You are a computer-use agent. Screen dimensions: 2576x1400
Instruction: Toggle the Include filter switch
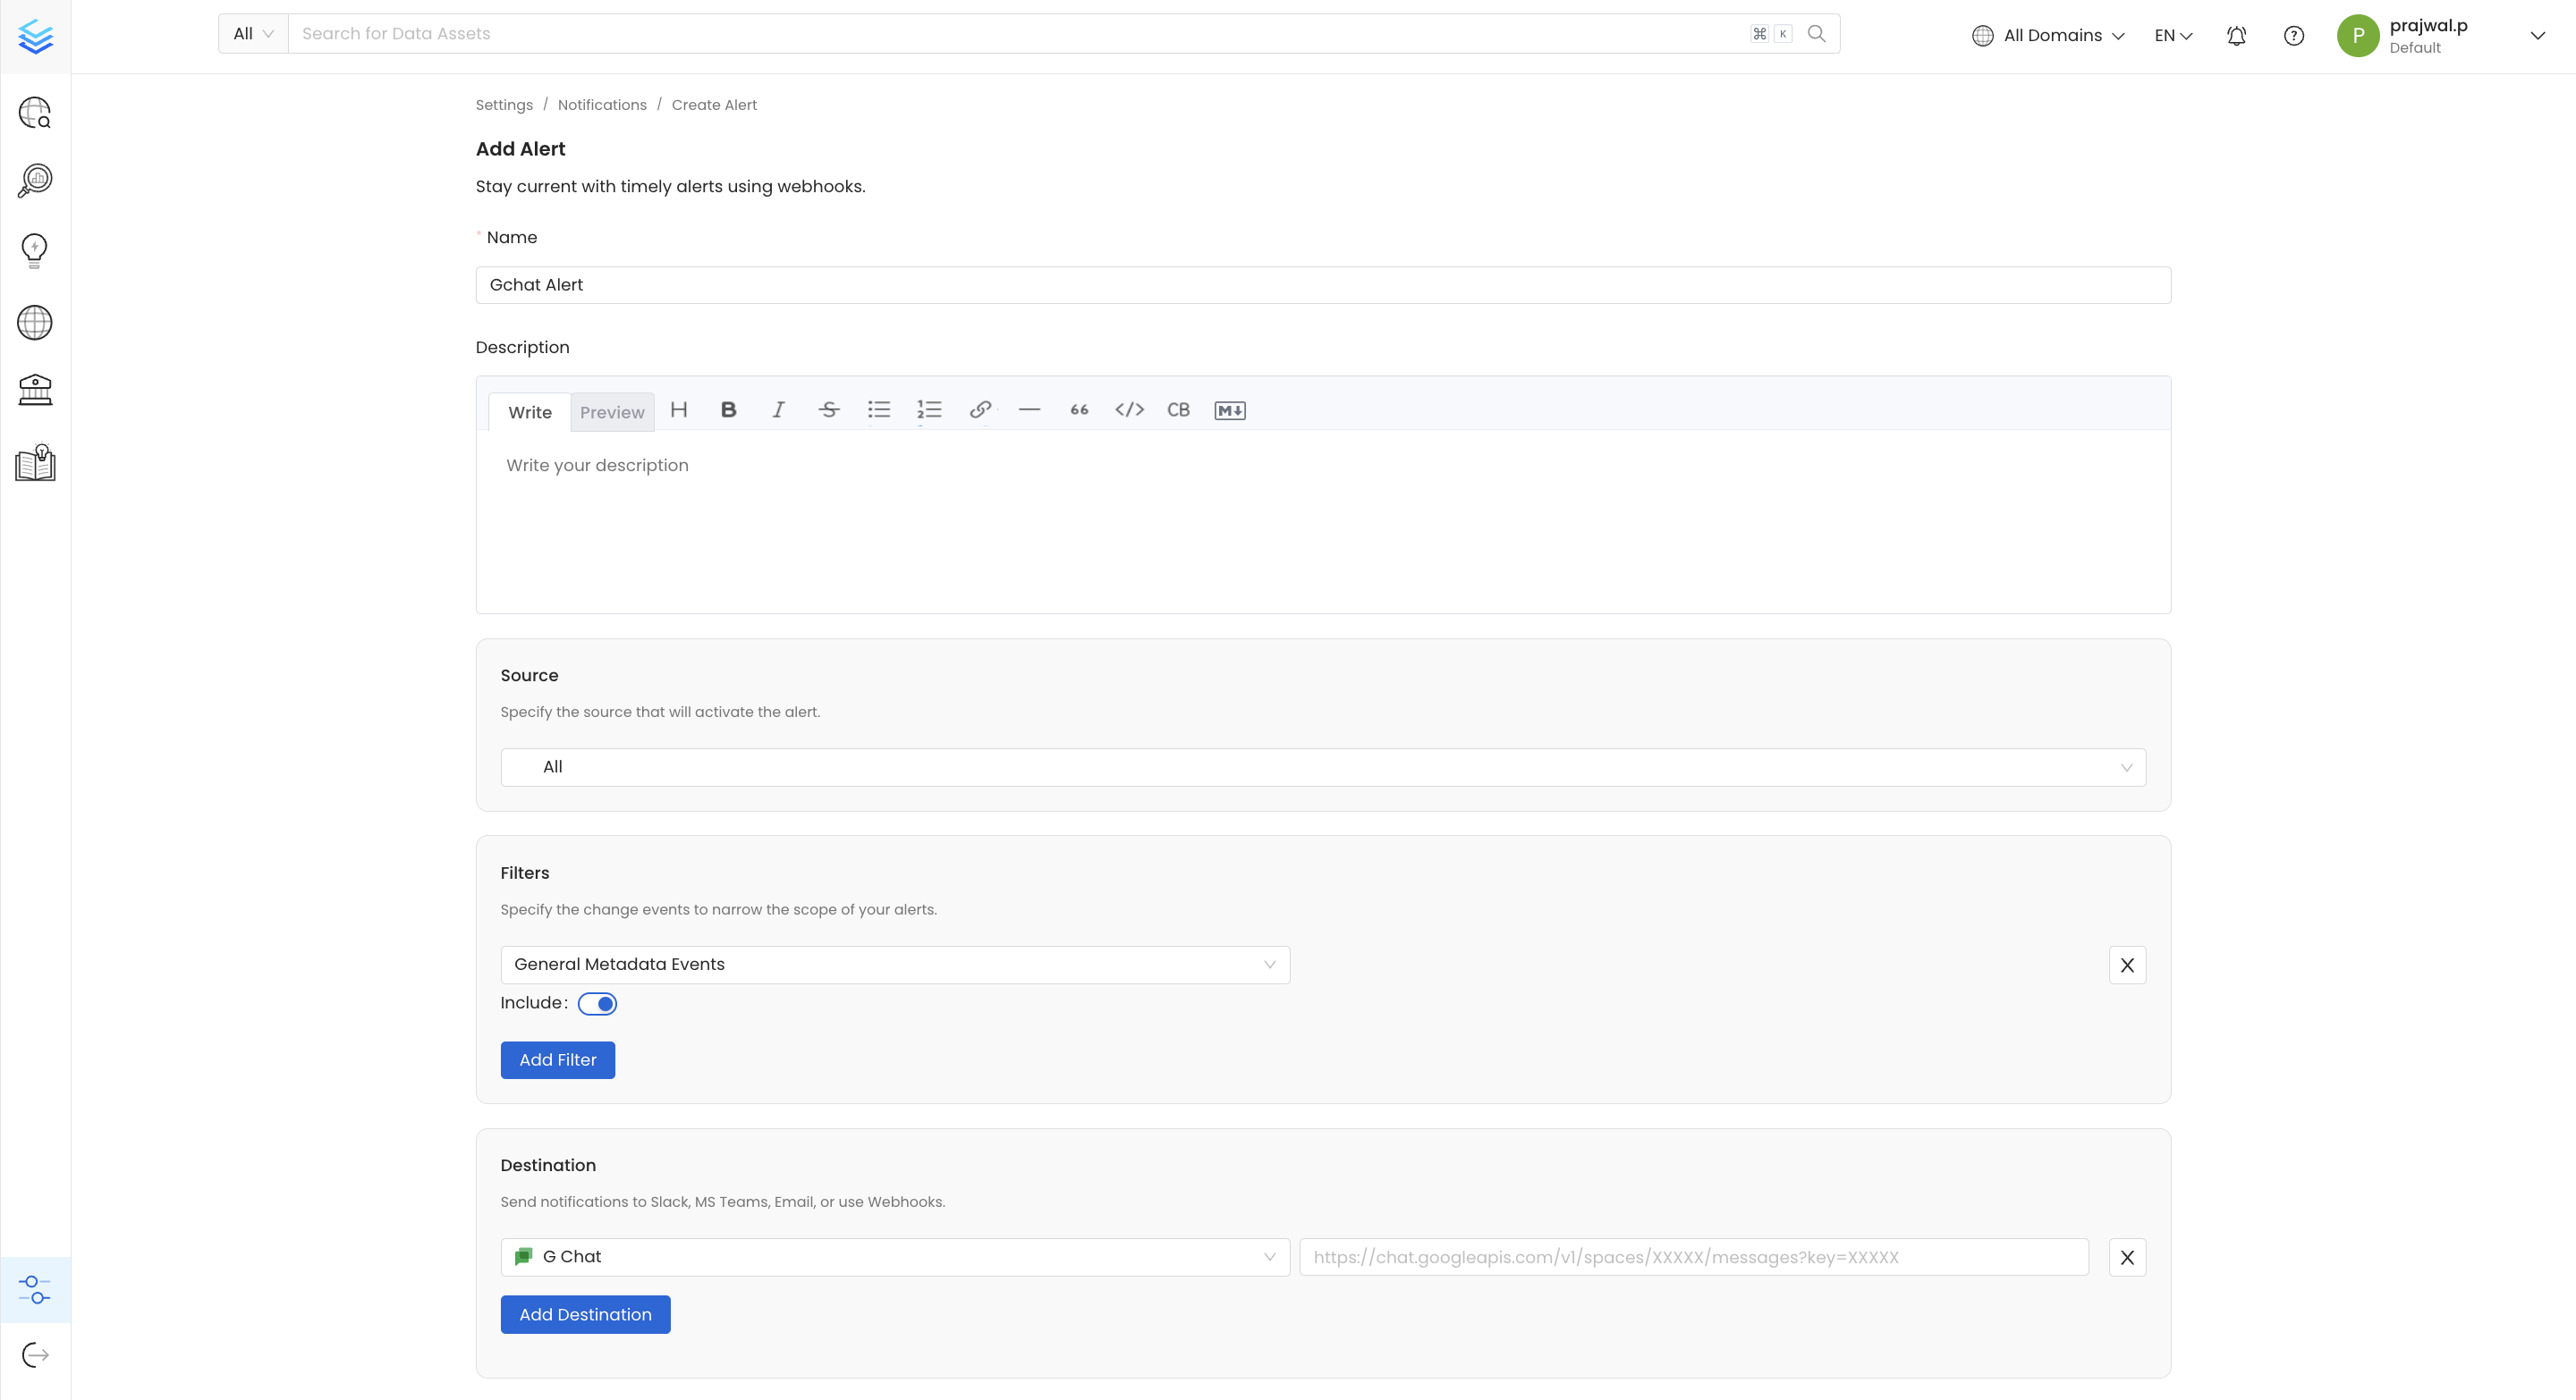pyautogui.click(x=597, y=1003)
